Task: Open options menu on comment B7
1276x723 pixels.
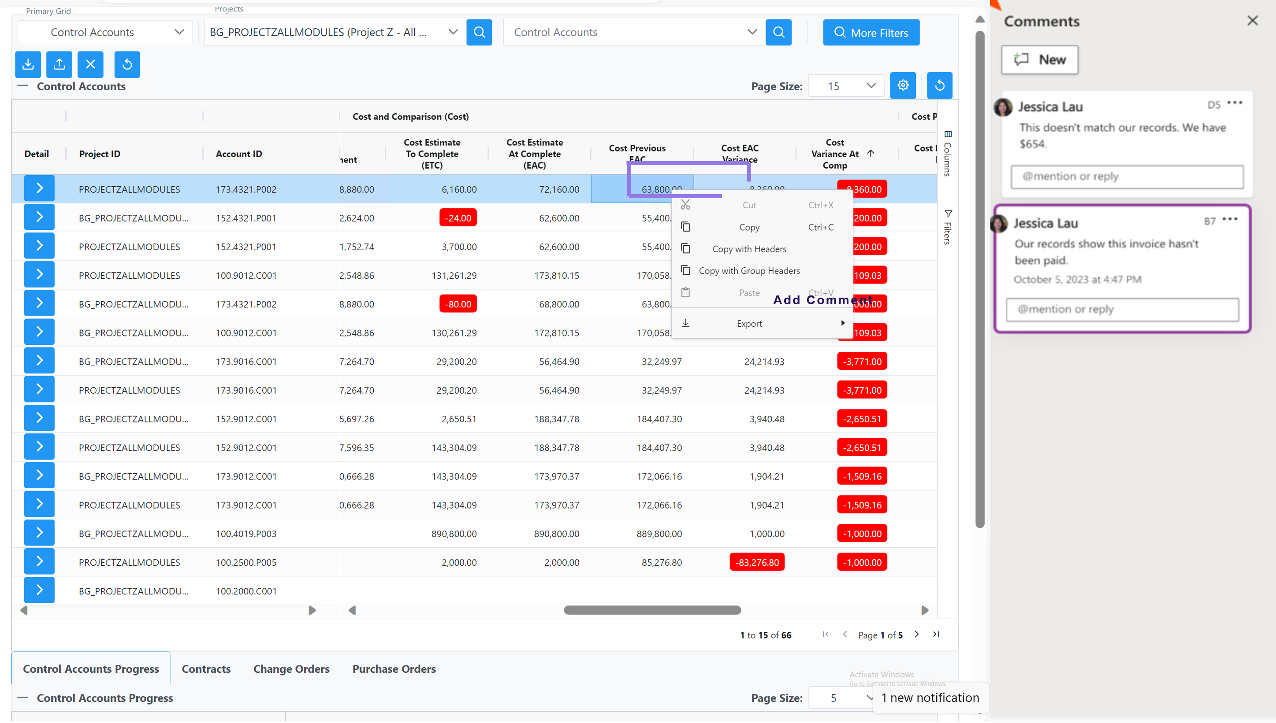Action: (1230, 219)
